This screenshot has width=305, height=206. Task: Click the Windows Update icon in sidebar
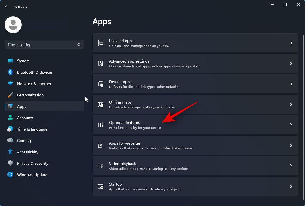pos(10,175)
